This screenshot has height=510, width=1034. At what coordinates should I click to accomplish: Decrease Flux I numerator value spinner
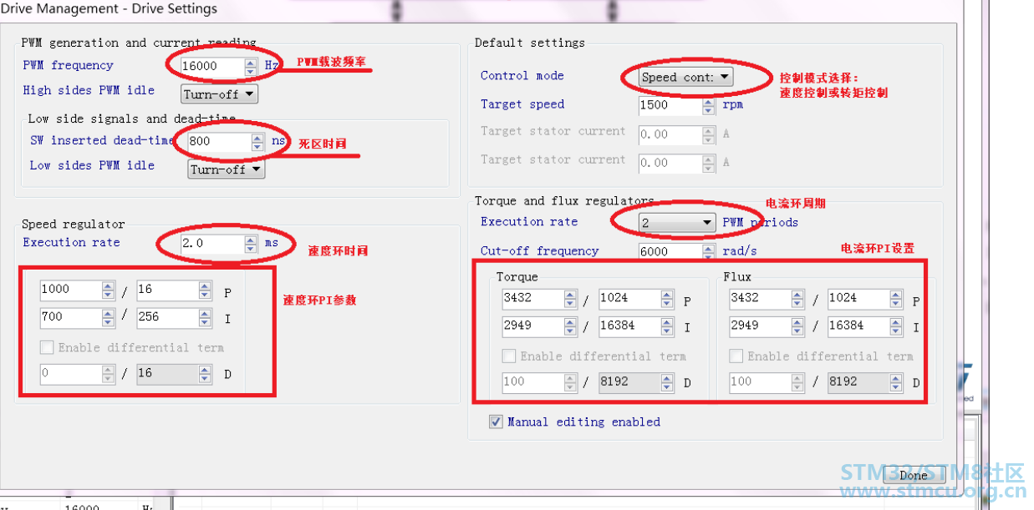pos(797,330)
